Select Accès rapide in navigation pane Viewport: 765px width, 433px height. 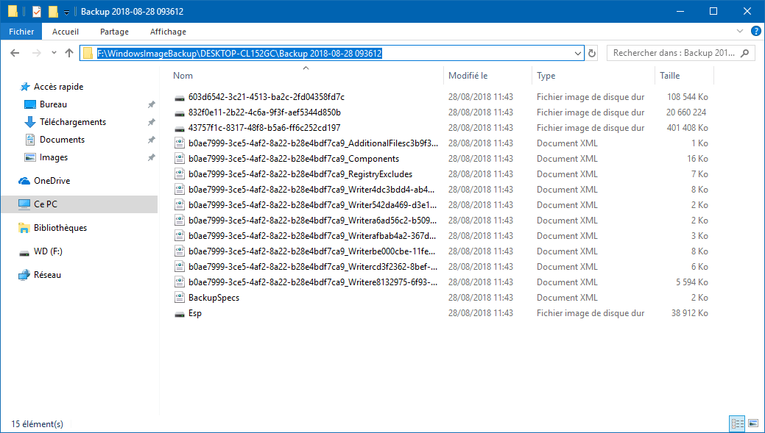click(x=59, y=87)
